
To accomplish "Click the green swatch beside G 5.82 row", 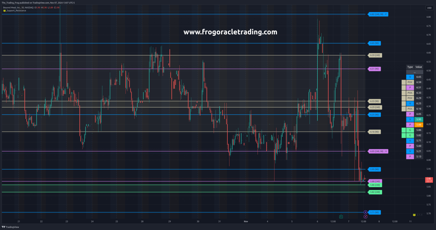I will click(x=404, y=135).
